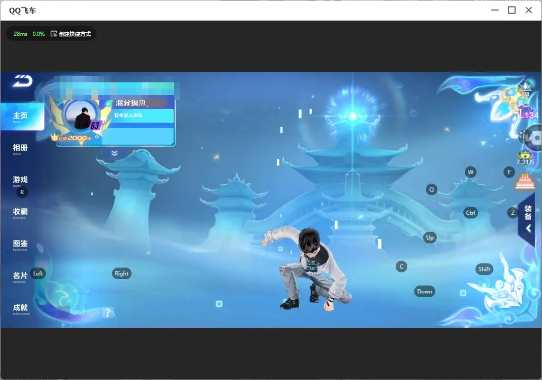Click the Up key overlay

[429, 237]
